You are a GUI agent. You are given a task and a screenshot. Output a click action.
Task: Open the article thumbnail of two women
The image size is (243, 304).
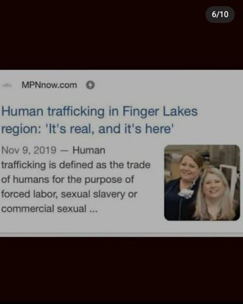click(x=202, y=182)
